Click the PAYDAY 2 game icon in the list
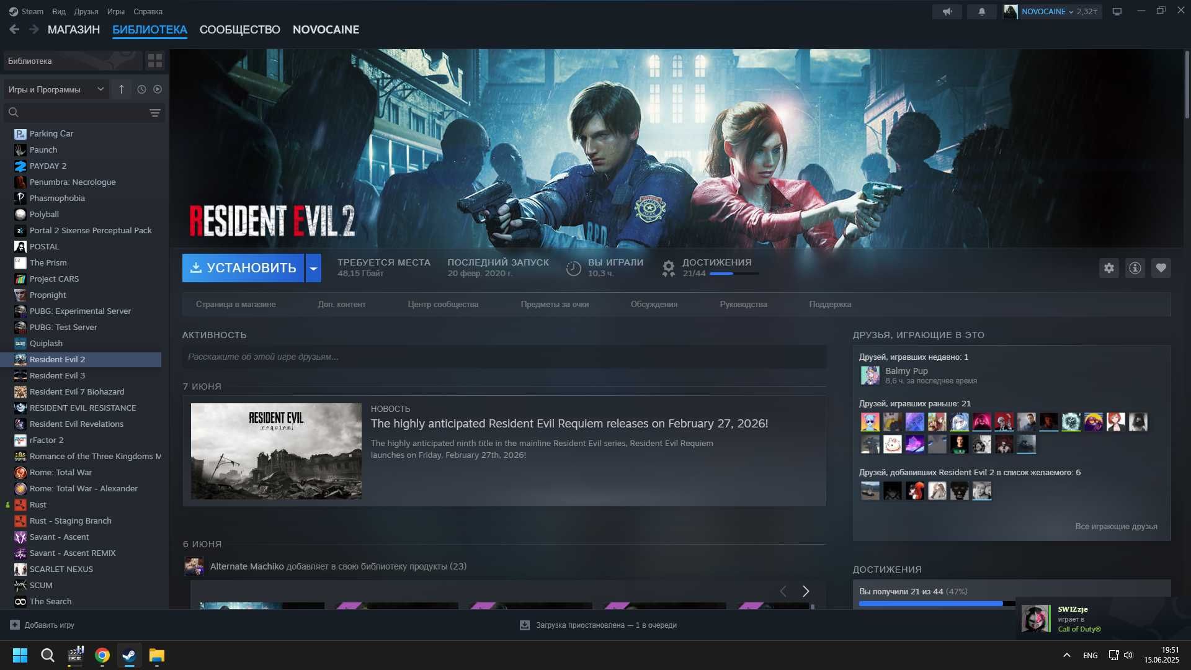The height and width of the screenshot is (670, 1191). (20, 166)
